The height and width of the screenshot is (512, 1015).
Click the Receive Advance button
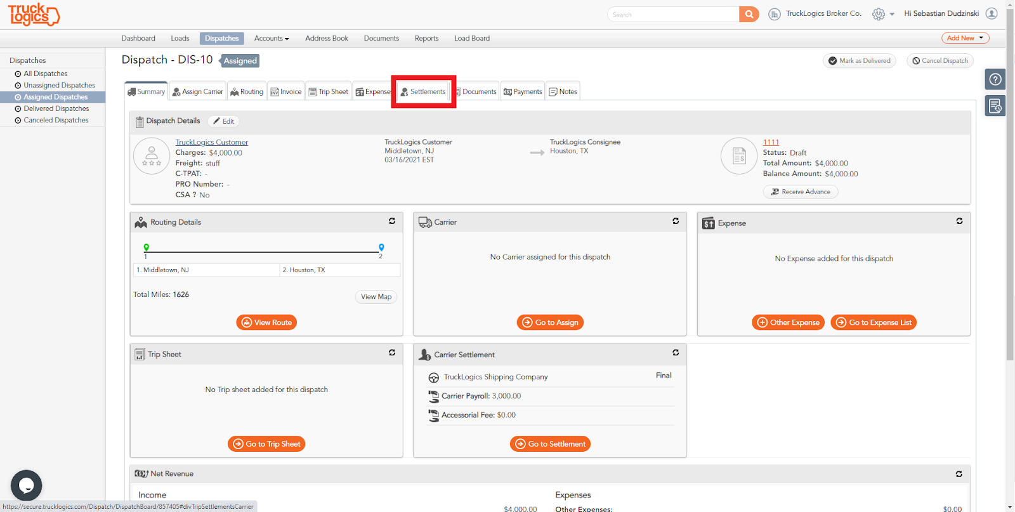coord(801,192)
